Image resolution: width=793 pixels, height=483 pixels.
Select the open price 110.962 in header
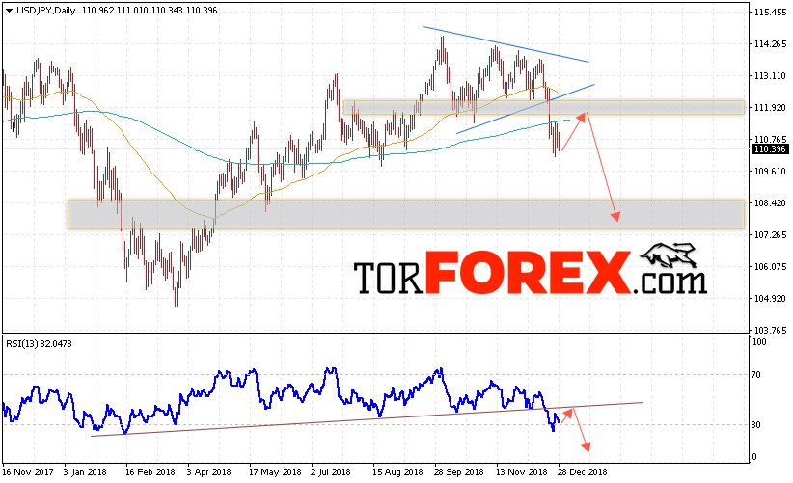(97, 10)
